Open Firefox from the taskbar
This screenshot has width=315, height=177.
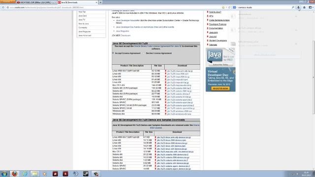14,174
